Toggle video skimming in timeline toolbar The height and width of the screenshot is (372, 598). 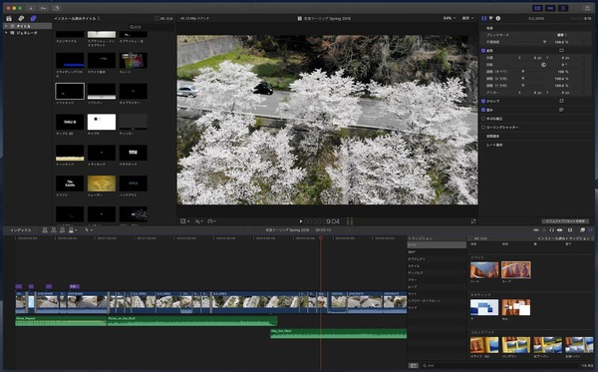[536, 230]
